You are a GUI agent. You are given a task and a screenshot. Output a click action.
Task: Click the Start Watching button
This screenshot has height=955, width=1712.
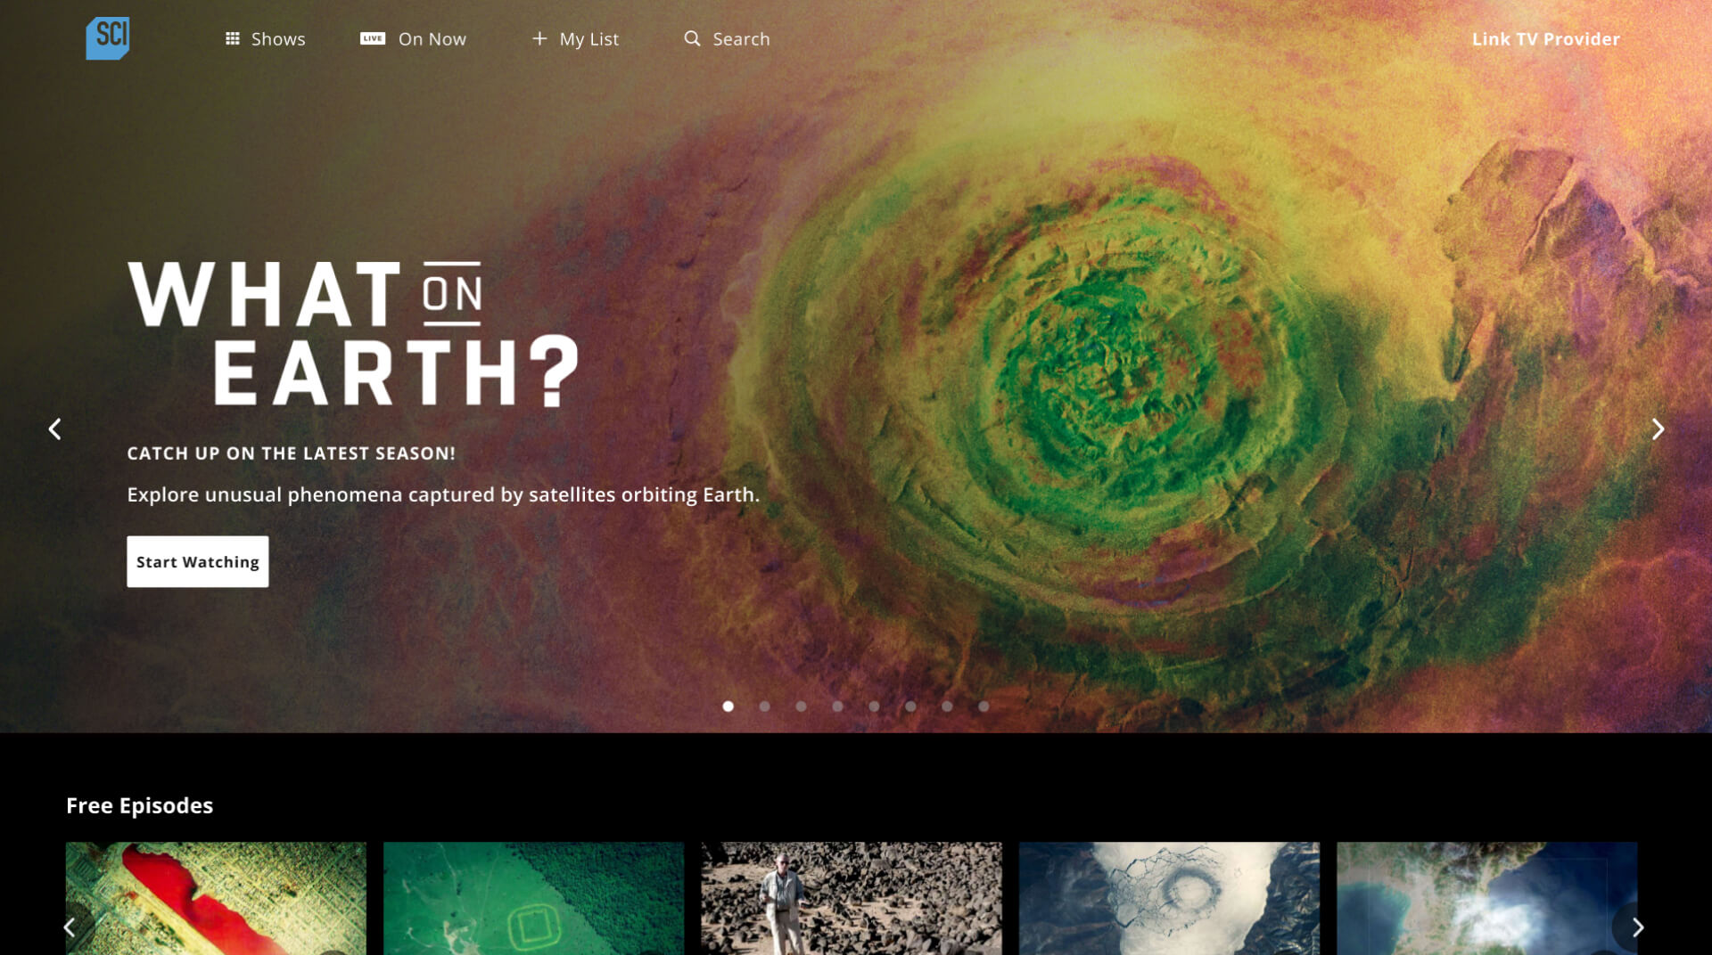click(197, 561)
